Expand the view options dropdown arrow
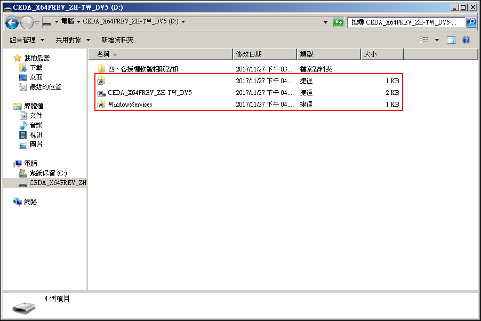The height and width of the screenshot is (321, 481). (x=437, y=40)
